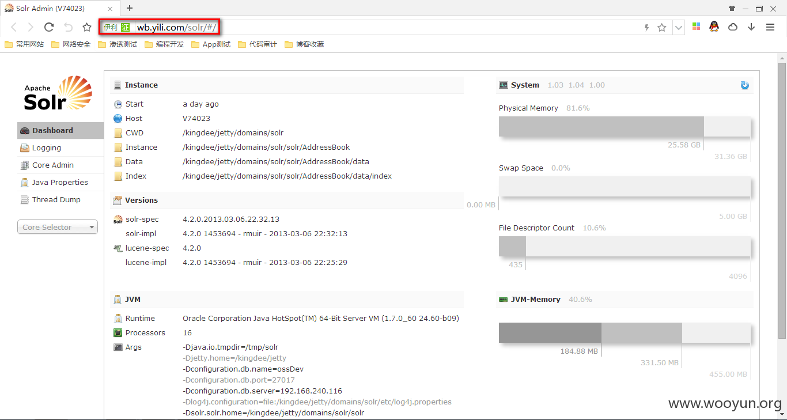The width and height of the screenshot is (787, 420).
Task: Click the Runtime row icon
Action: pyautogui.click(x=118, y=319)
